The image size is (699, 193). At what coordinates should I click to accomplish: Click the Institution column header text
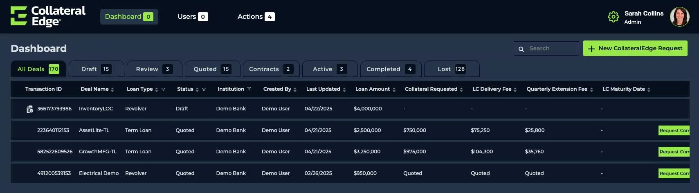(x=231, y=89)
